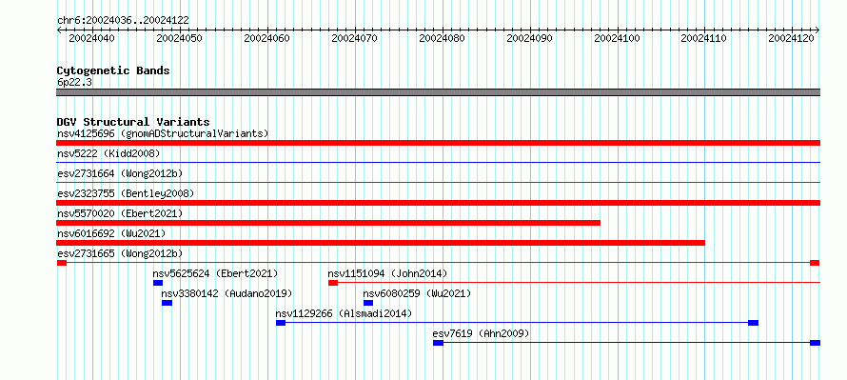Click the blue block under nsv5625624
Image resolution: width=847 pixels, height=380 pixels.
[158, 283]
